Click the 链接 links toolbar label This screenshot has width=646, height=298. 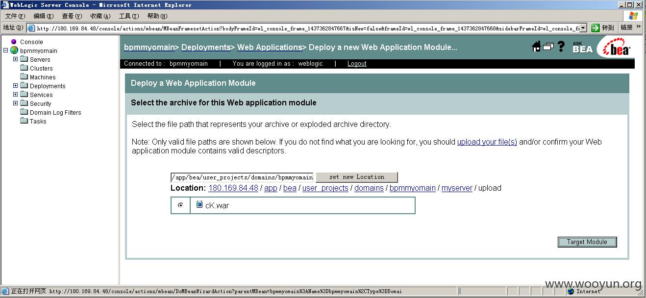coord(626,27)
